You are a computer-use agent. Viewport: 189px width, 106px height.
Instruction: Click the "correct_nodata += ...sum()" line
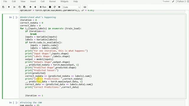click(58, 76)
